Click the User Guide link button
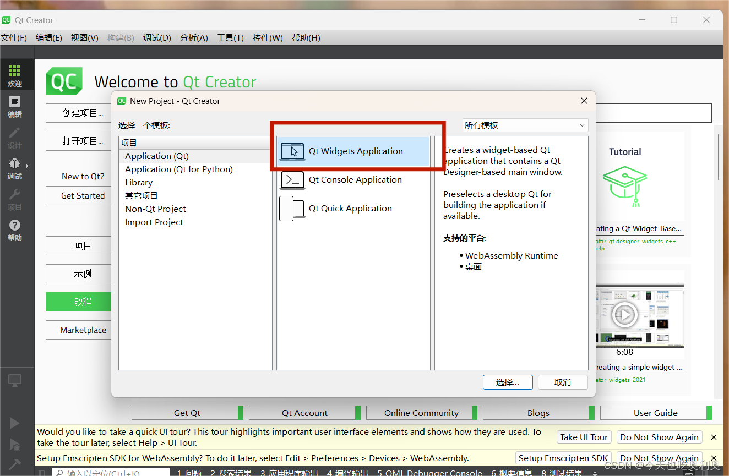This screenshot has width=729, height=476. click(656, 413)
